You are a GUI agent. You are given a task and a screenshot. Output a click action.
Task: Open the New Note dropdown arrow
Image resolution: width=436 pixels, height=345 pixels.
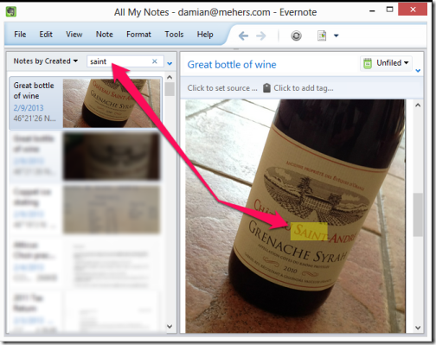click(337, 35)
